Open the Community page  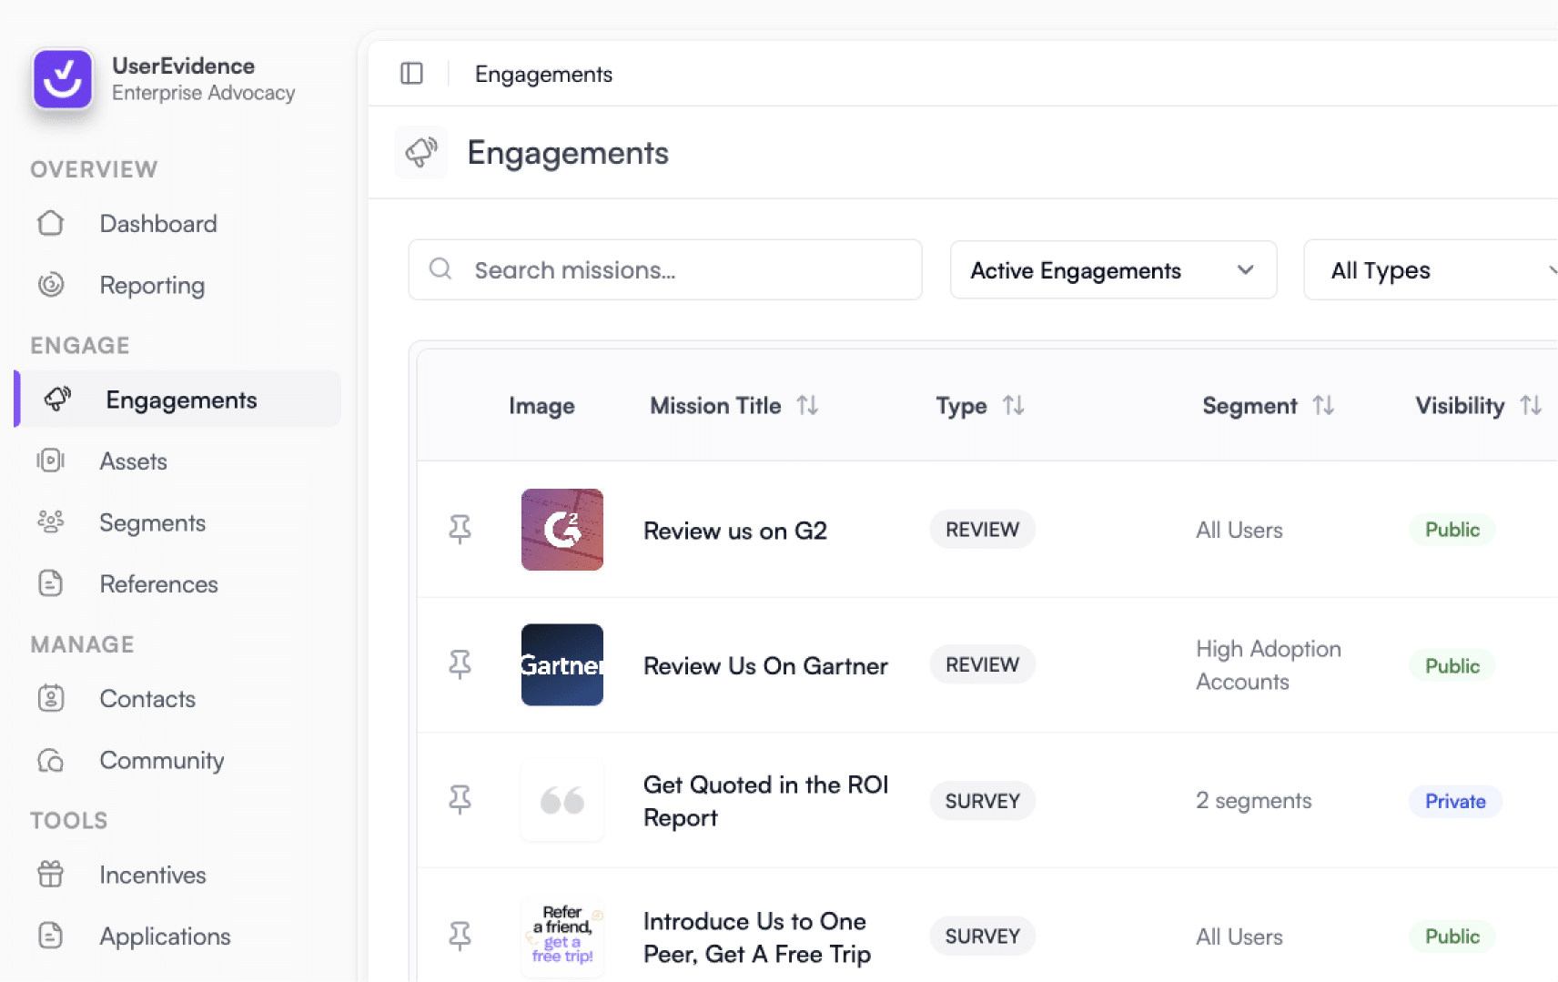point(161,761)
